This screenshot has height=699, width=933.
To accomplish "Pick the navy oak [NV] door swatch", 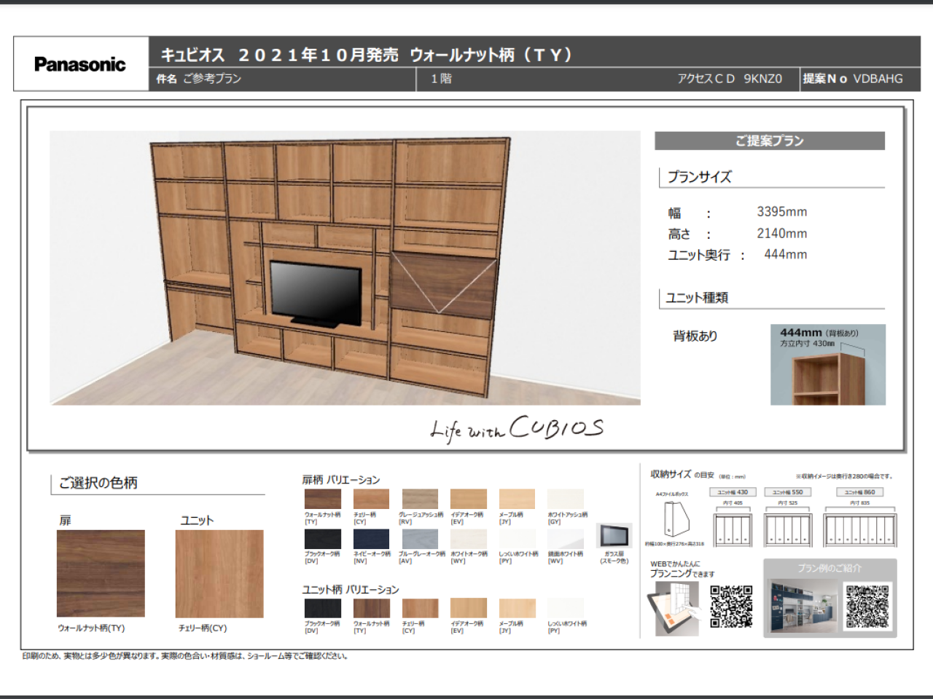I will pos(371,539).
